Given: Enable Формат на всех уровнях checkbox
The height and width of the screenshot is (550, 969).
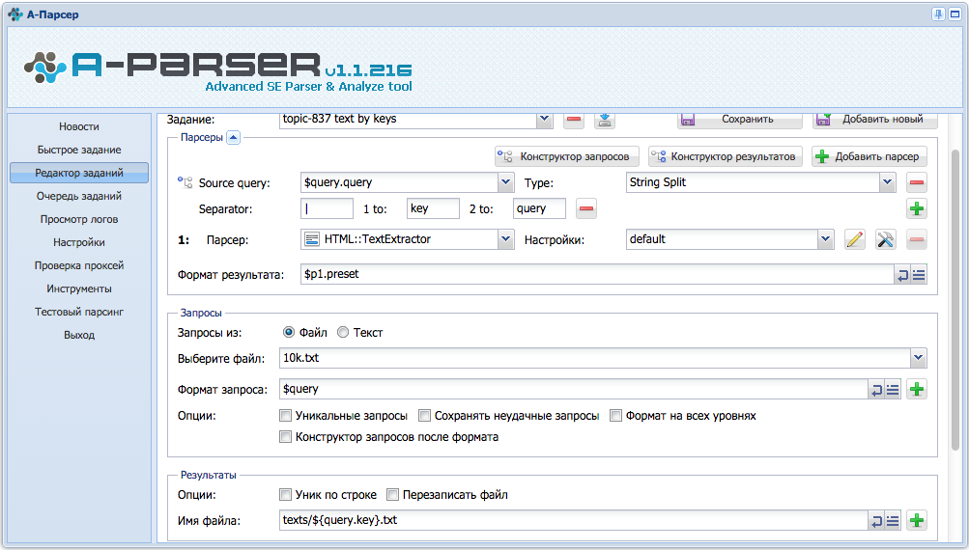Looking at the screenshot, I should (615, 416).
